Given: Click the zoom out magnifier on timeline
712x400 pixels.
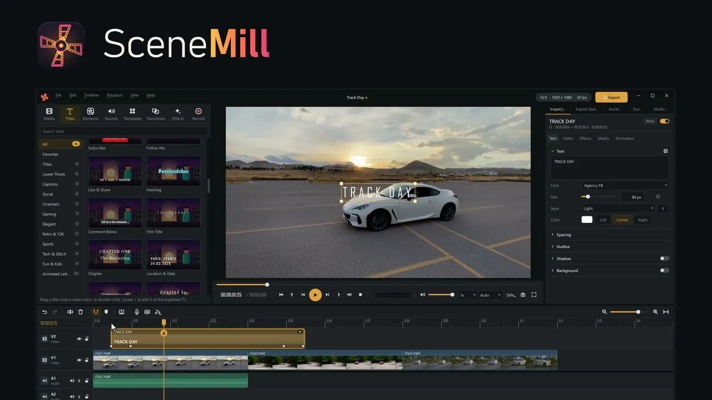Looking at the screenshot, I should (x=605, y=312).
